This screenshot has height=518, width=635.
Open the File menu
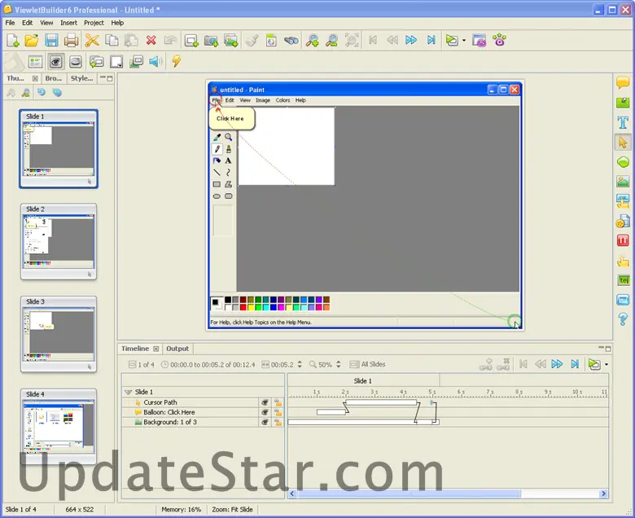[10, 23]
